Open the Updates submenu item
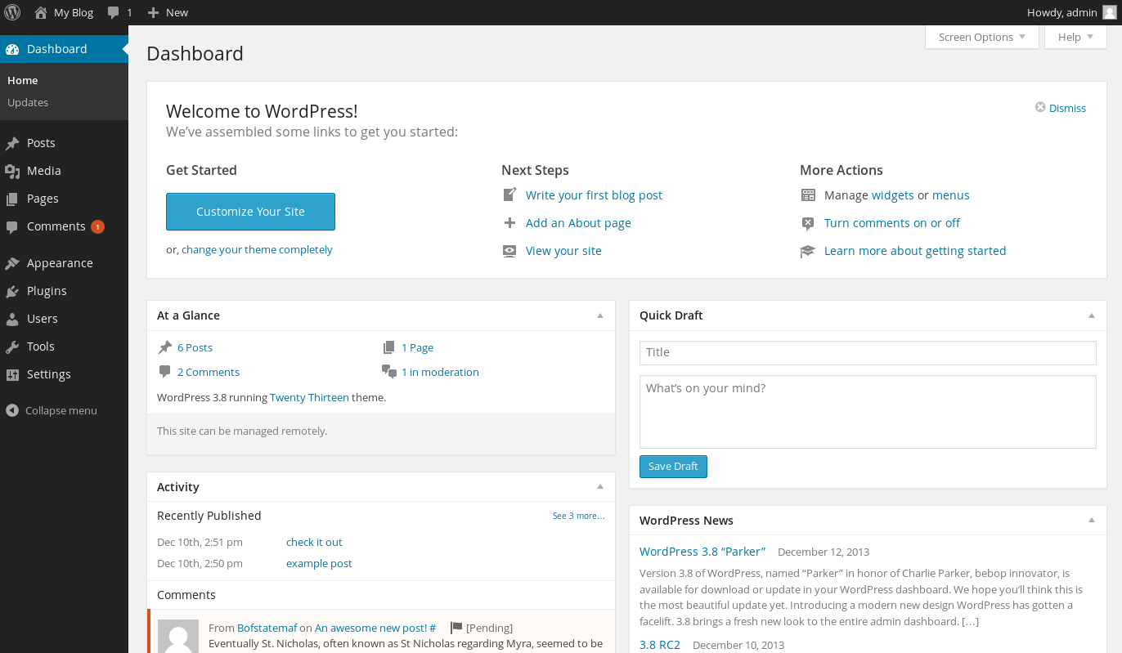 click(x=28, y=102)
